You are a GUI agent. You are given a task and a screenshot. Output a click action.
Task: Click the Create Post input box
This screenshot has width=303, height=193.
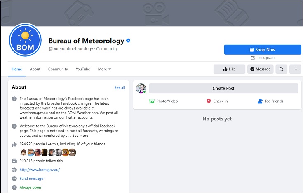(x=223, y=88)
